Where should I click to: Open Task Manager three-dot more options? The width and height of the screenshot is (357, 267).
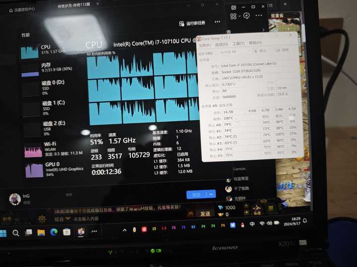217,22
